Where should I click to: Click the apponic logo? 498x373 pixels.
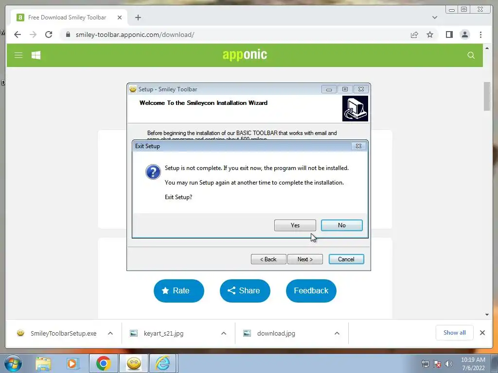coord(245,55)
